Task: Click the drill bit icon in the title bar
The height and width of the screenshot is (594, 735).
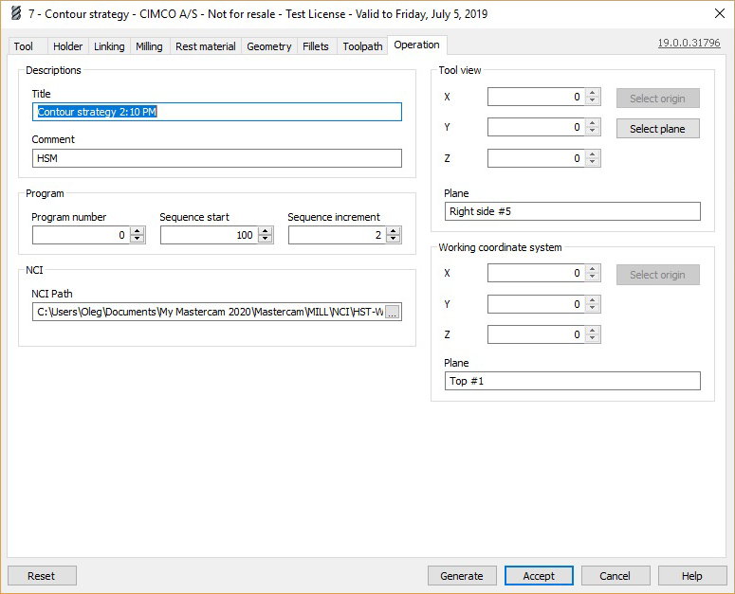Action: [x=16, y=13]
